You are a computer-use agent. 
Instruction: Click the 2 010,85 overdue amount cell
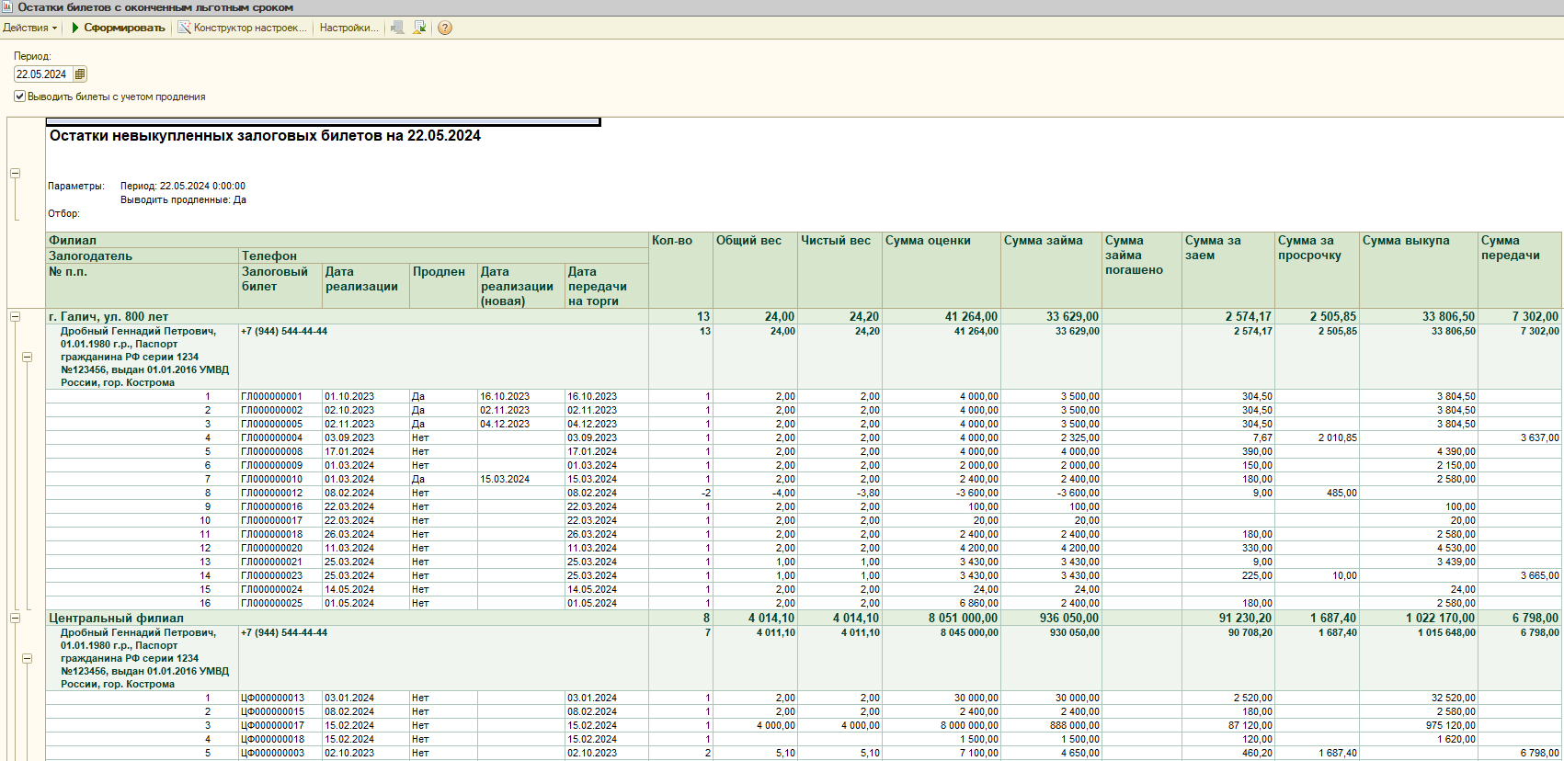[x=1317, y=437]
